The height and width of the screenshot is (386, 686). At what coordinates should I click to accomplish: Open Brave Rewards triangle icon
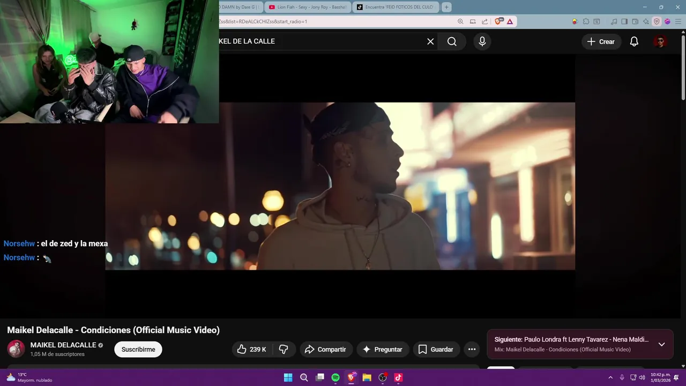click(510, 21)
